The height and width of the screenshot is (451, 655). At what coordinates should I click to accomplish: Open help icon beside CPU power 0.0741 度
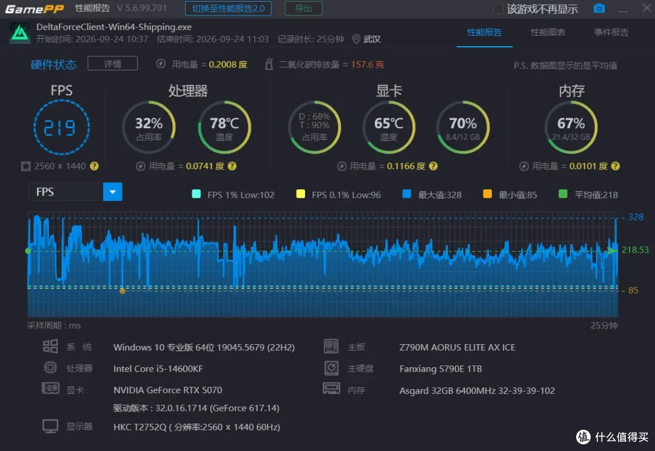tap(232, 166)
